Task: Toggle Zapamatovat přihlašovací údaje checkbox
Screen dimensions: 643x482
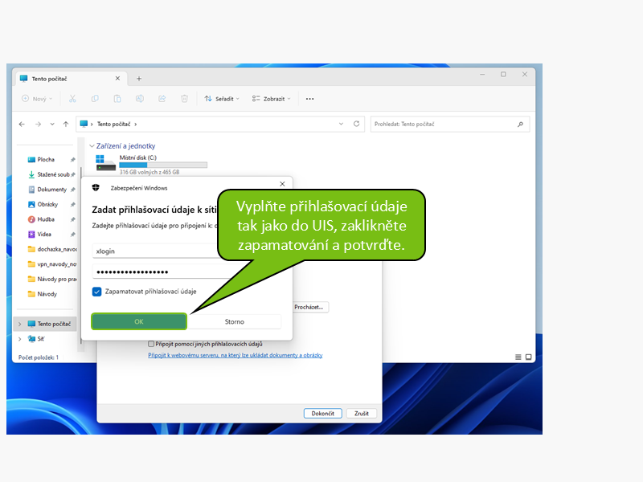Action: pos(97,292)
